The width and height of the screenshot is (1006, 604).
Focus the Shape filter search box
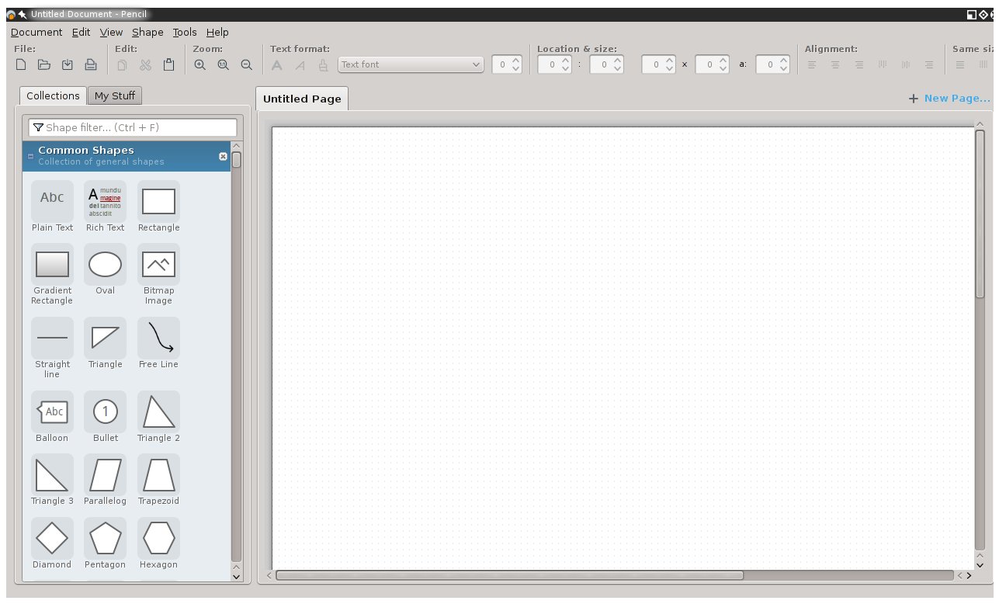tap(133, 127)
